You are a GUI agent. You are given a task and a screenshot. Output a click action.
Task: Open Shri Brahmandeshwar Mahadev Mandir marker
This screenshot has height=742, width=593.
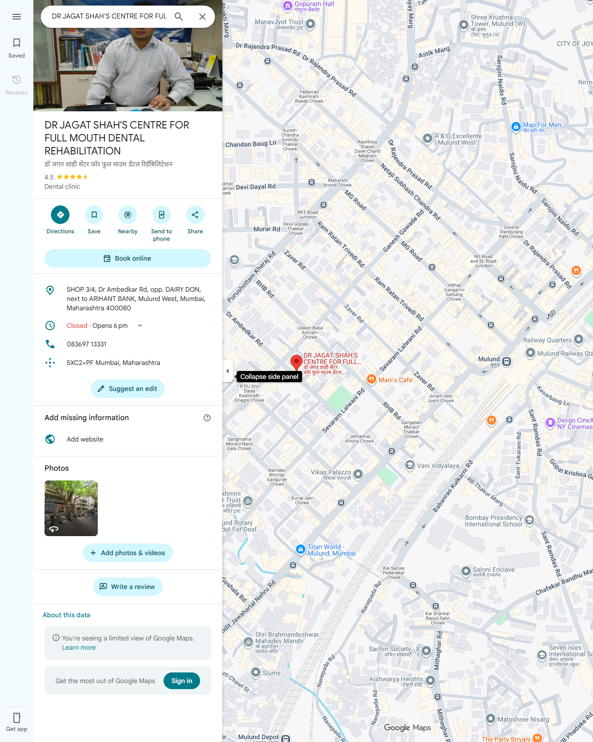click(x=248, y=642)
